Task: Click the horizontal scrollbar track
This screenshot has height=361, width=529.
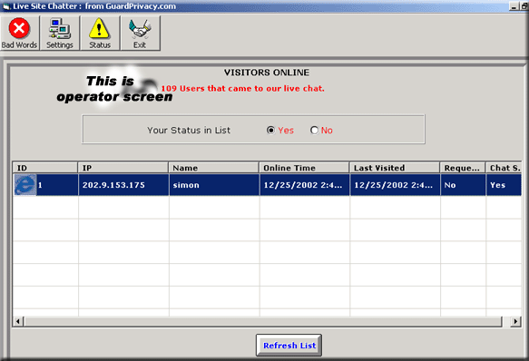Action: 263,321
